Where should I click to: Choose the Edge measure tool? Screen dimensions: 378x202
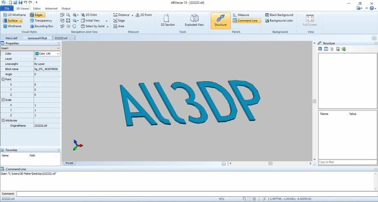[x=119, y=20]
